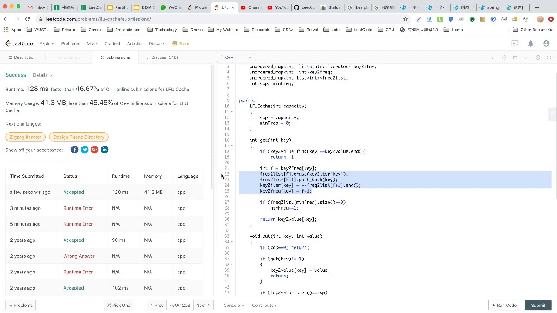The width and height of the screenshot is (557, 313).
Task: Open the bottom Problems list button
Action: 20,305
